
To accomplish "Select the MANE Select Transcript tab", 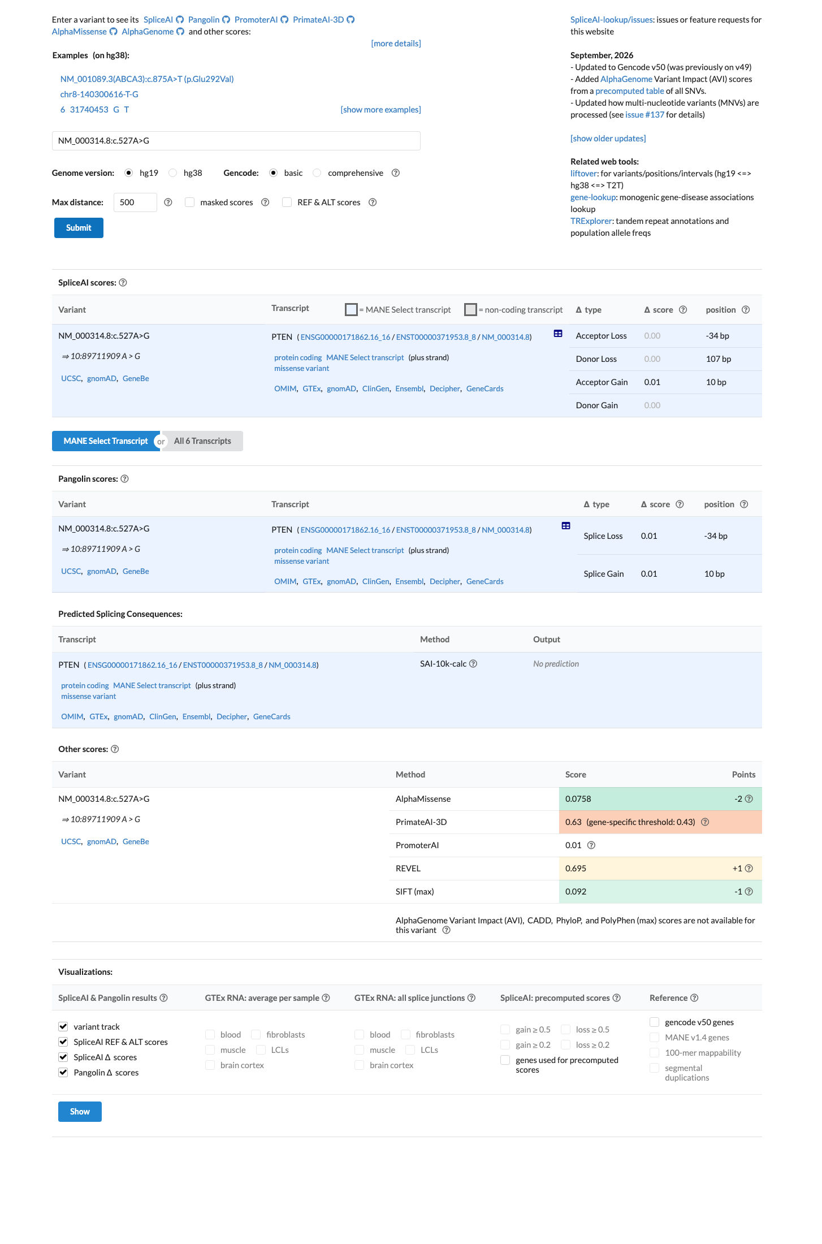I will click(x=106, y=441).
